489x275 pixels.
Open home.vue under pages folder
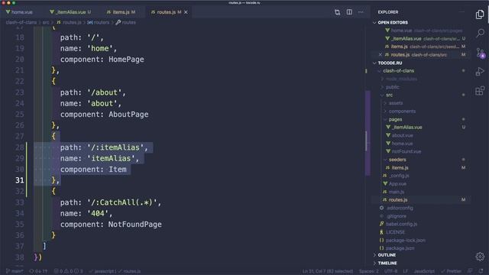pyautogui.click(x=403, y=144)
